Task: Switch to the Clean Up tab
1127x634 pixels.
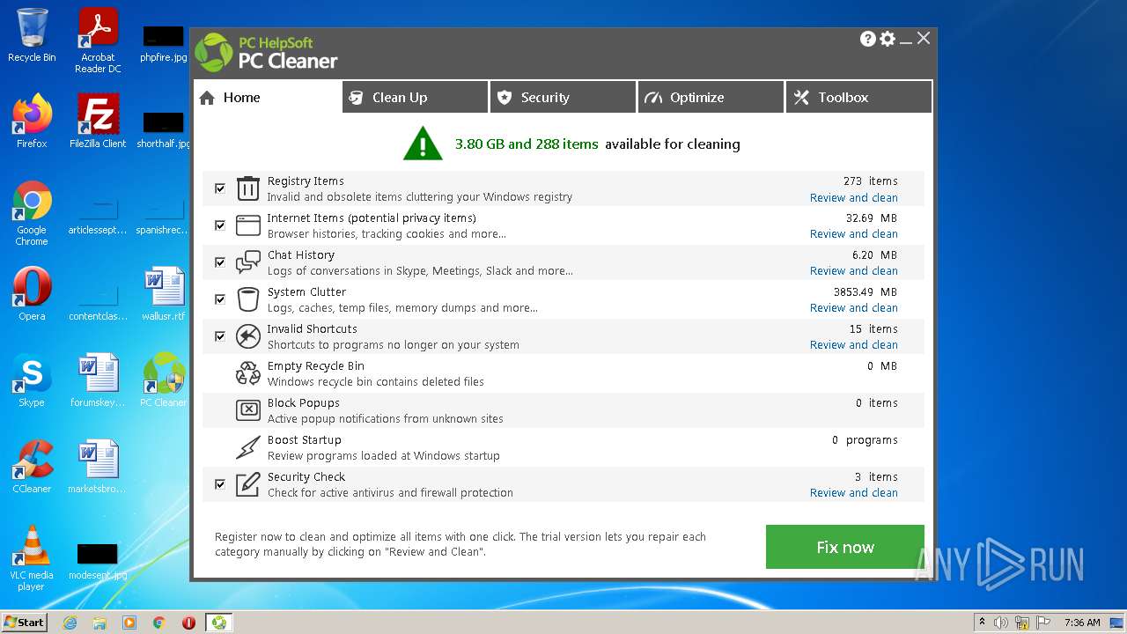Action: tap(416, 98)
